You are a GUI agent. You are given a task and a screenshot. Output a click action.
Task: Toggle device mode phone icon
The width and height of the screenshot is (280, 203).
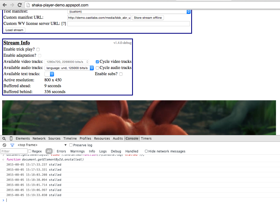11,138
